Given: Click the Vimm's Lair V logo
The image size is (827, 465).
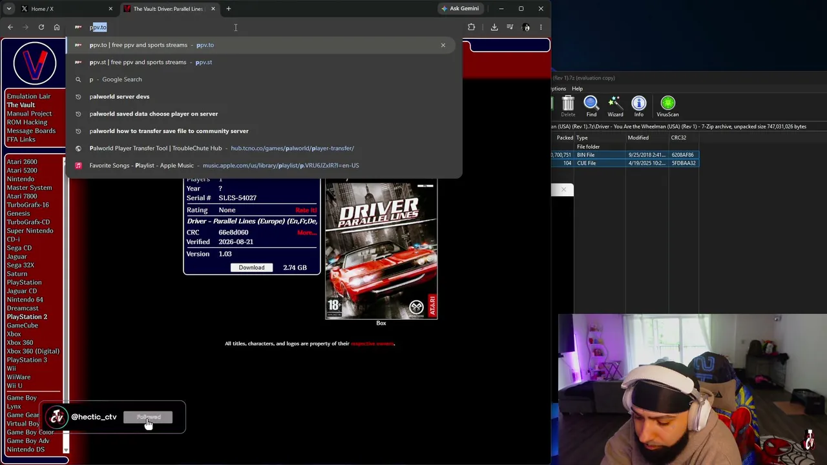Looking at the screenshot, I should pyautogui.click(x=34, y=63).
